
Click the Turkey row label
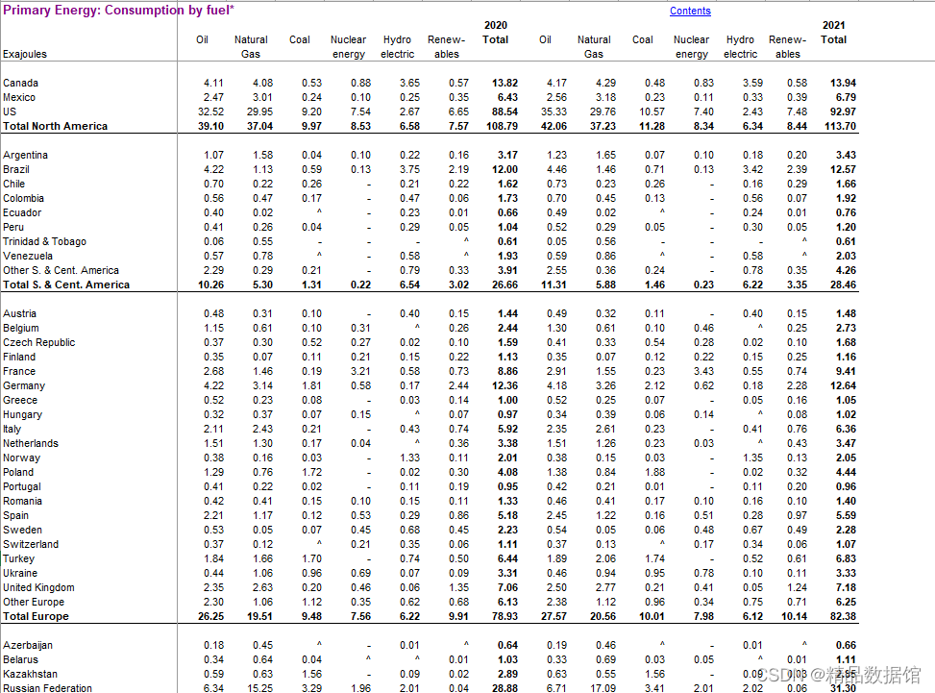18,558
